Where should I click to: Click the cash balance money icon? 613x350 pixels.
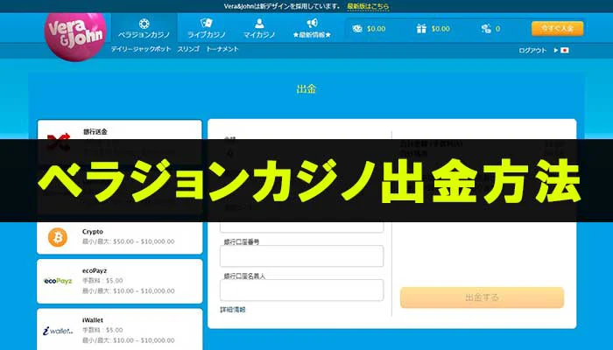(x=357, y=29)
